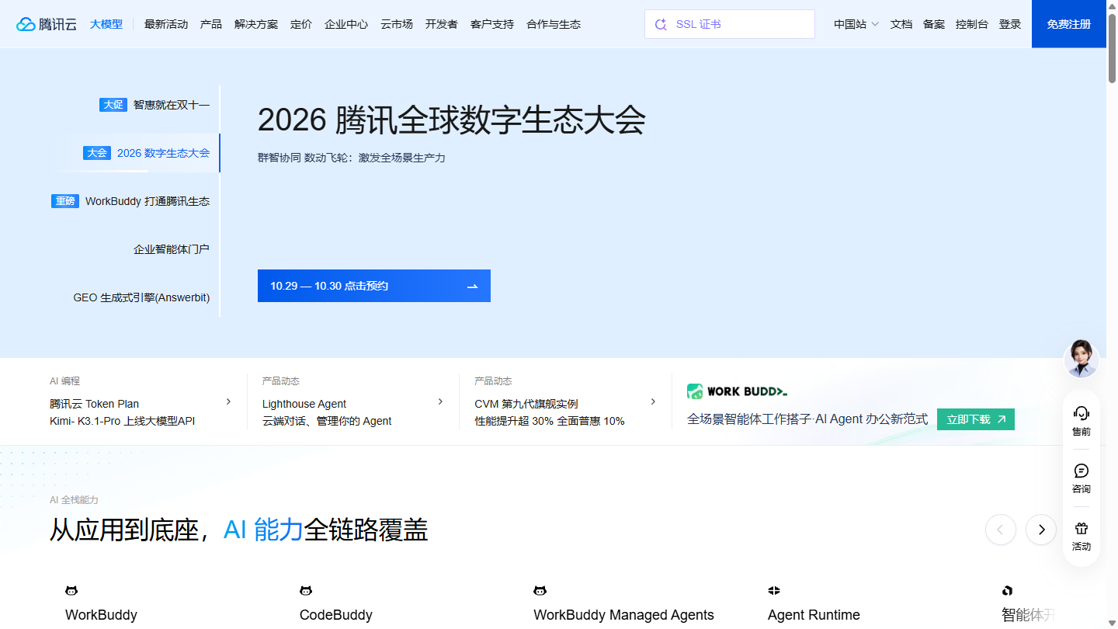
Task: Click the search magnifier icon
Action: (x=661, y=24)
